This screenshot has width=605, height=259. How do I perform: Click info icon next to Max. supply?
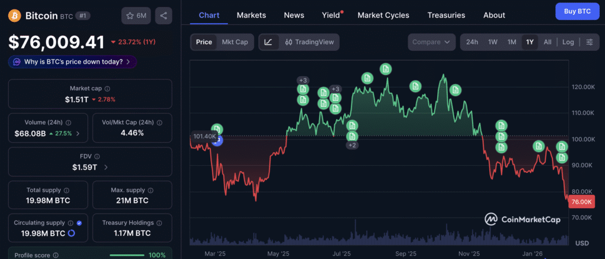tap(151, 191)
